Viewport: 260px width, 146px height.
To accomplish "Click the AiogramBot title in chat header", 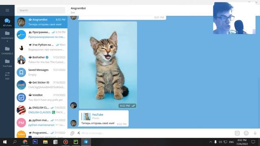I will click(78, 8).
